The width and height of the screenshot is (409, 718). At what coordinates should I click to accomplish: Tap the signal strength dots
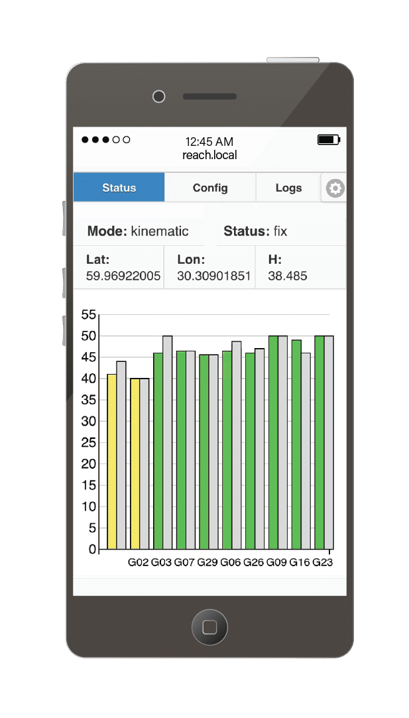click(x=105, y=140)
